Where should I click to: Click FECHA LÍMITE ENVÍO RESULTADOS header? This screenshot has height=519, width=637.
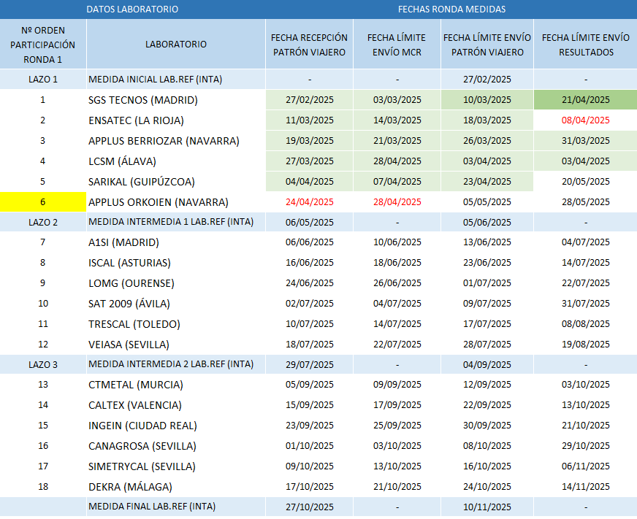click(x=585, y=45)
